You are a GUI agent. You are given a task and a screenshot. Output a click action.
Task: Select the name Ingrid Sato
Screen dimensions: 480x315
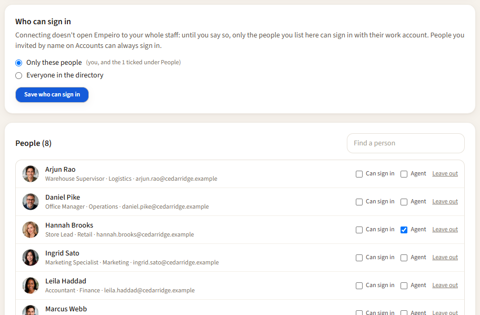(63, 253)
